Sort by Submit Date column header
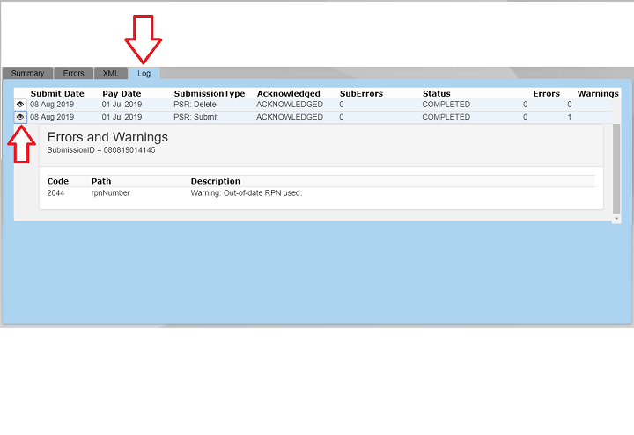This screenshot has height=435, width=634. pyautogui.click(x=57, y=93)
